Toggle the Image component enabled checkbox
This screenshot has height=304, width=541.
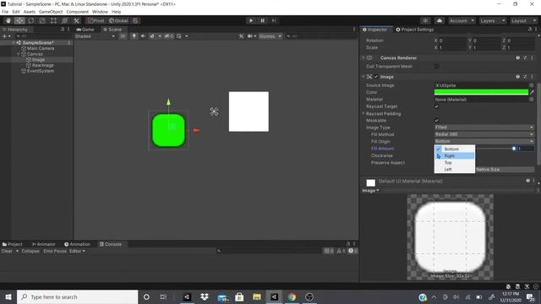[376, 77]
